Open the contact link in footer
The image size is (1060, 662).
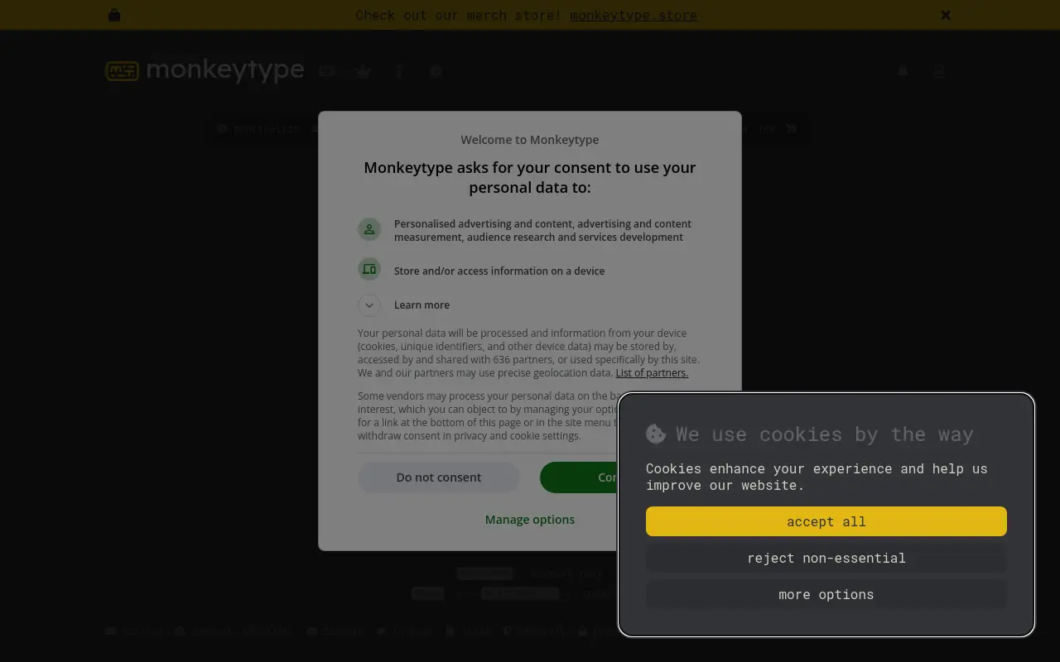[134, 631]
